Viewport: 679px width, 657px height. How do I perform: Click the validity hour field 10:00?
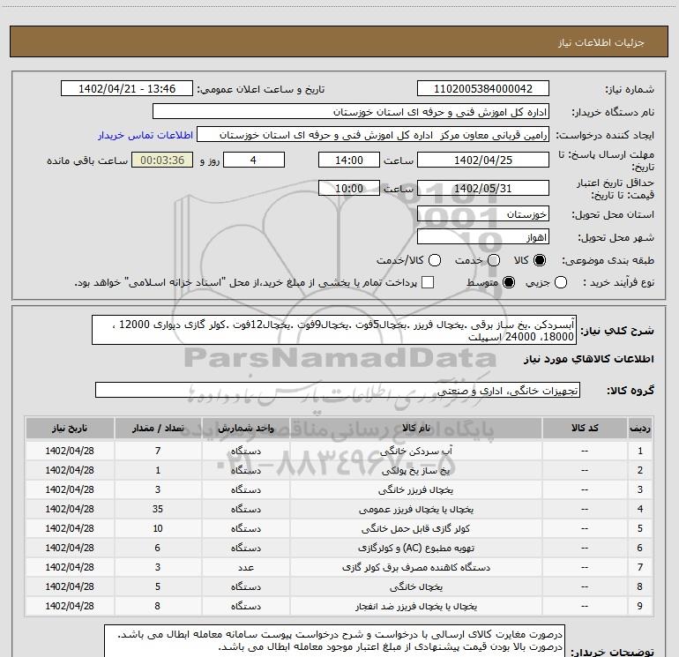[x=349, y=188]
